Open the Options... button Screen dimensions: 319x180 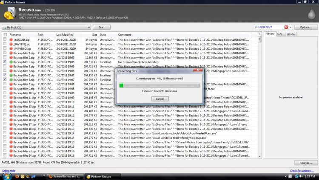(306, 27)
